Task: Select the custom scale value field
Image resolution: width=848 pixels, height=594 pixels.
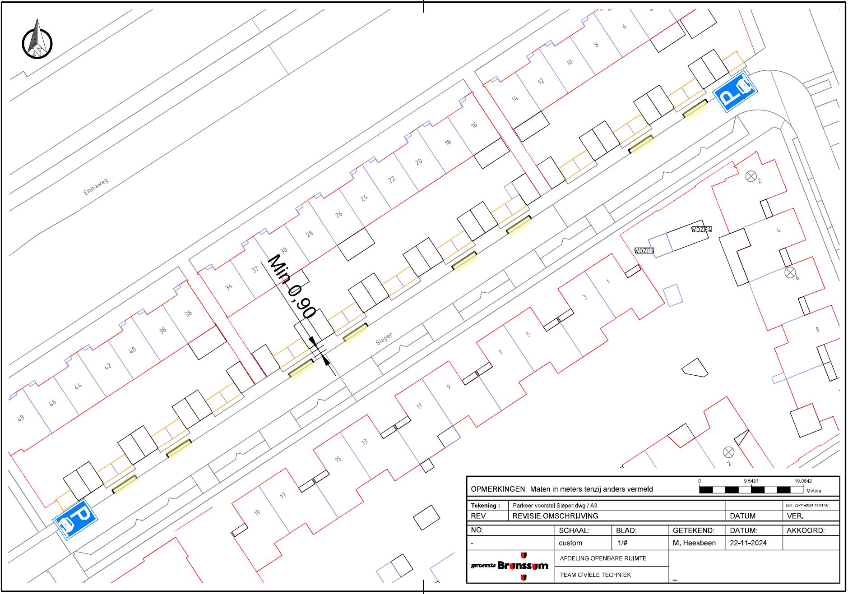Action: (x=570, y=543)
